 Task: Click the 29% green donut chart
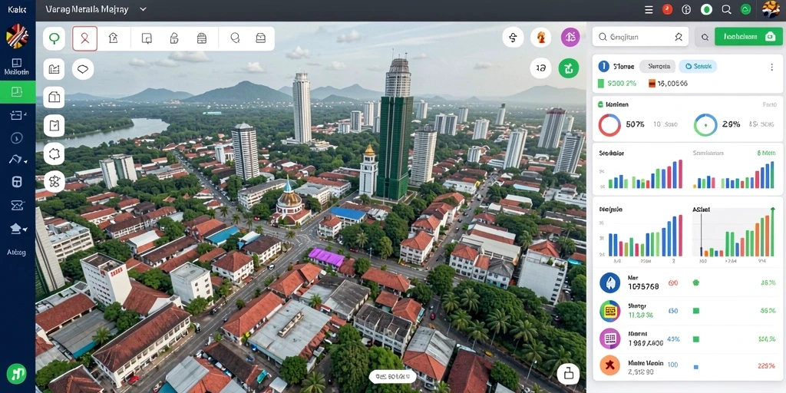[705, 125]
